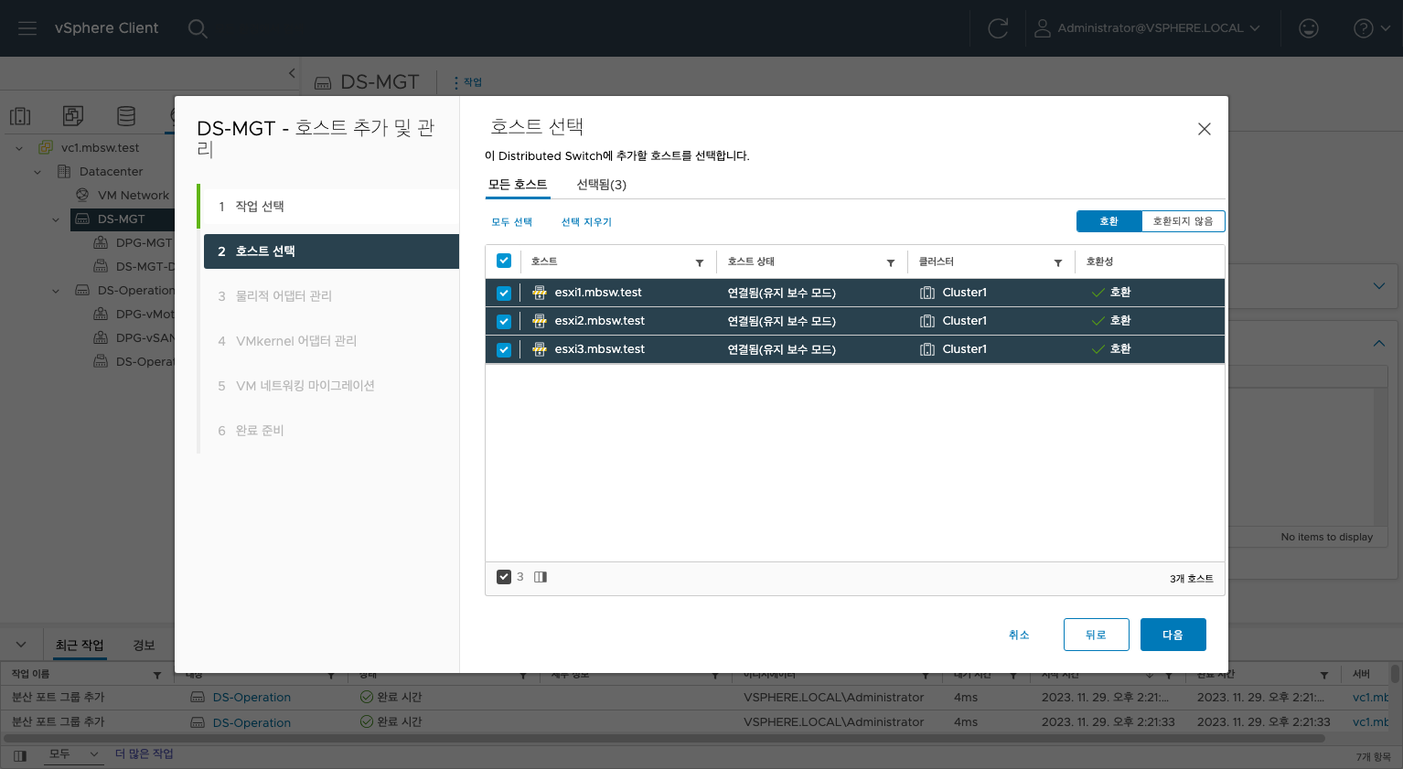Select wizard step 2 호스트 선택
This screenshot has width=1403, height=769.
pyautogui.click(x=331, y=251)
